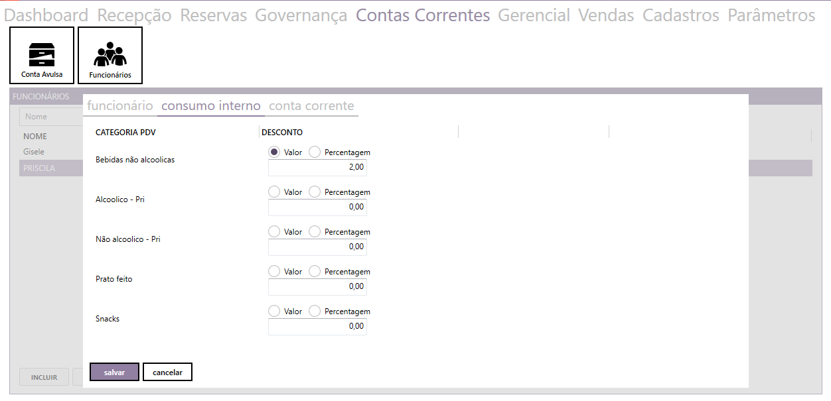
Task: Open the Parâmetros menu
Action: click(x=771, y=15)
